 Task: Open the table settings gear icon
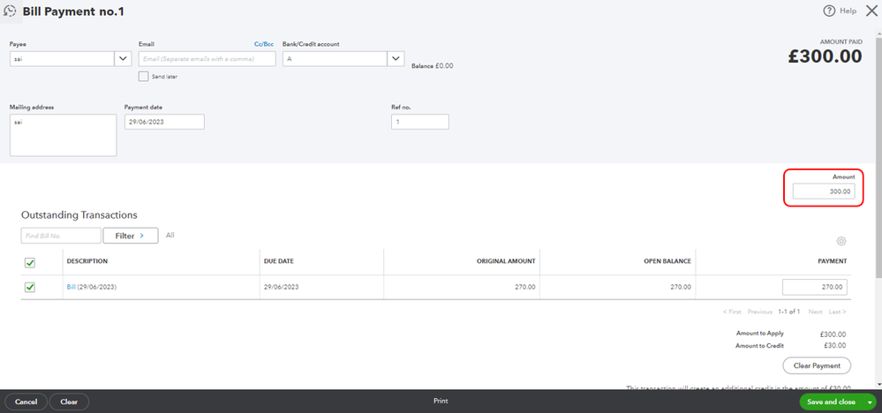click(841, 241)
